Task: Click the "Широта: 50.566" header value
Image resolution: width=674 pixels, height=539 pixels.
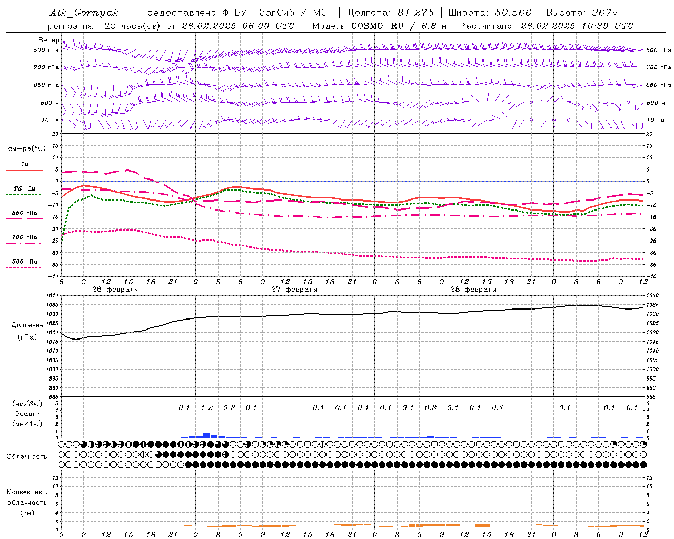Action: click(x=490, y=13)
